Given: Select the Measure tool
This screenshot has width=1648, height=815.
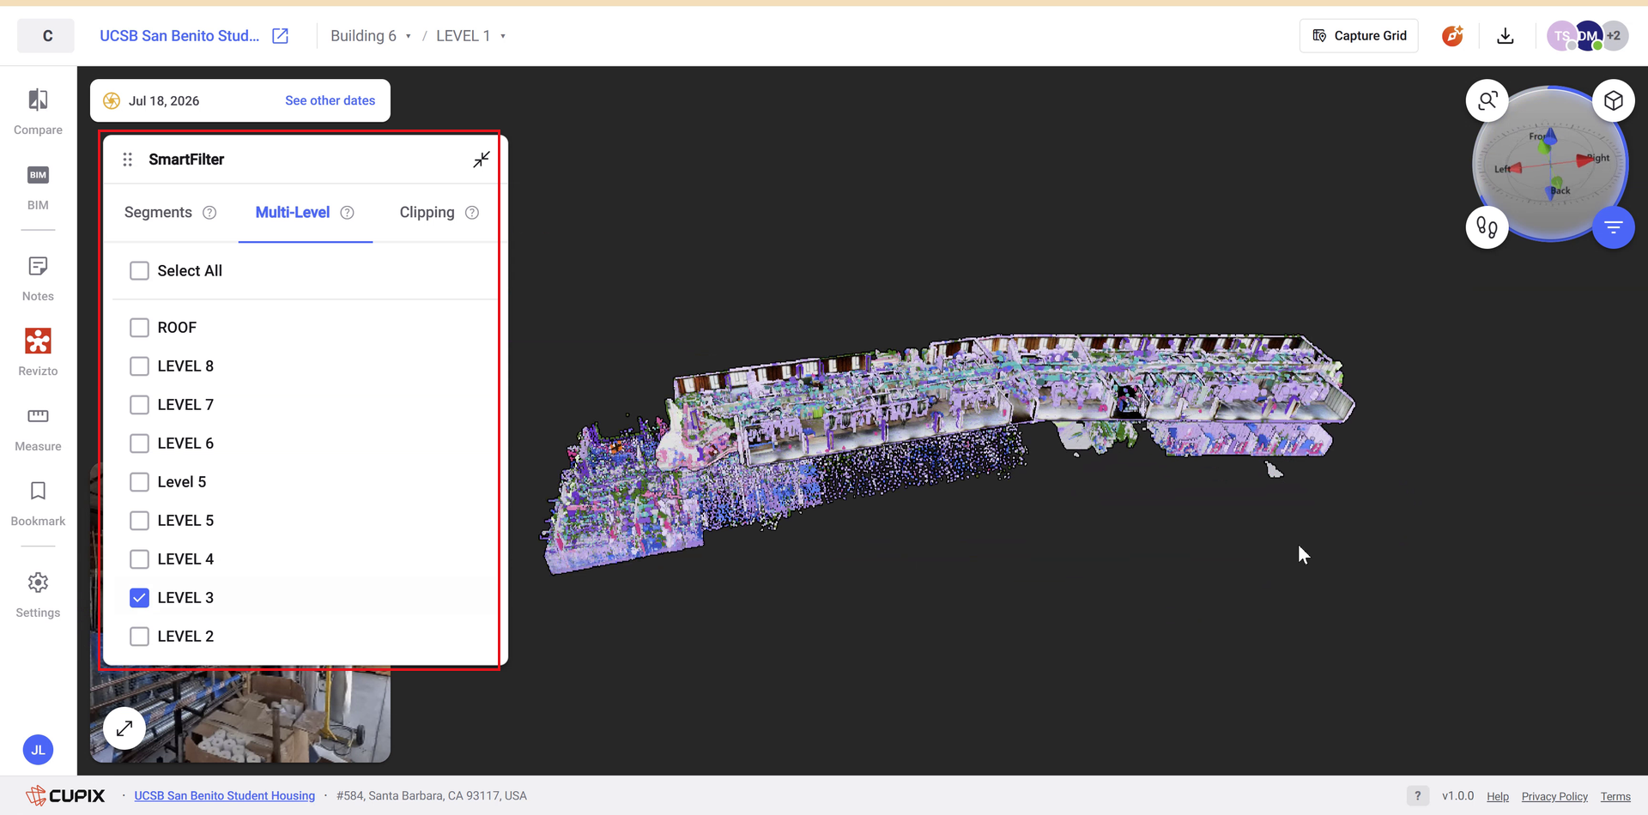Looking at the screenshot, I should (x=38, y=429).
